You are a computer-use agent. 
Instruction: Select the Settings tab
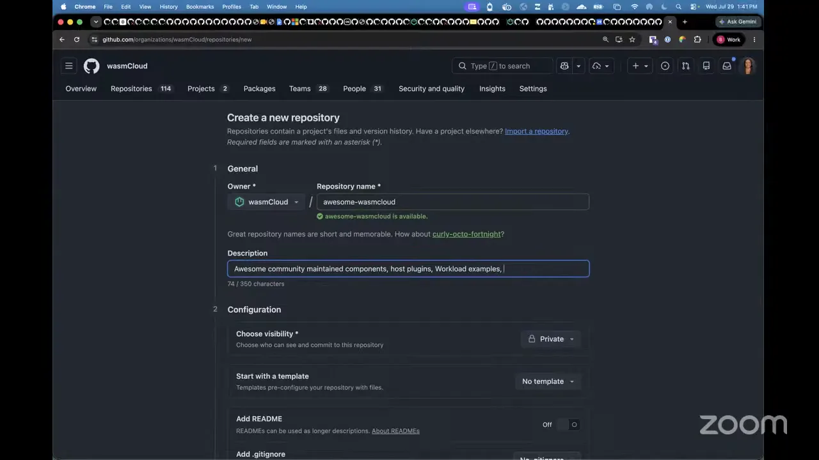(533, 89)
